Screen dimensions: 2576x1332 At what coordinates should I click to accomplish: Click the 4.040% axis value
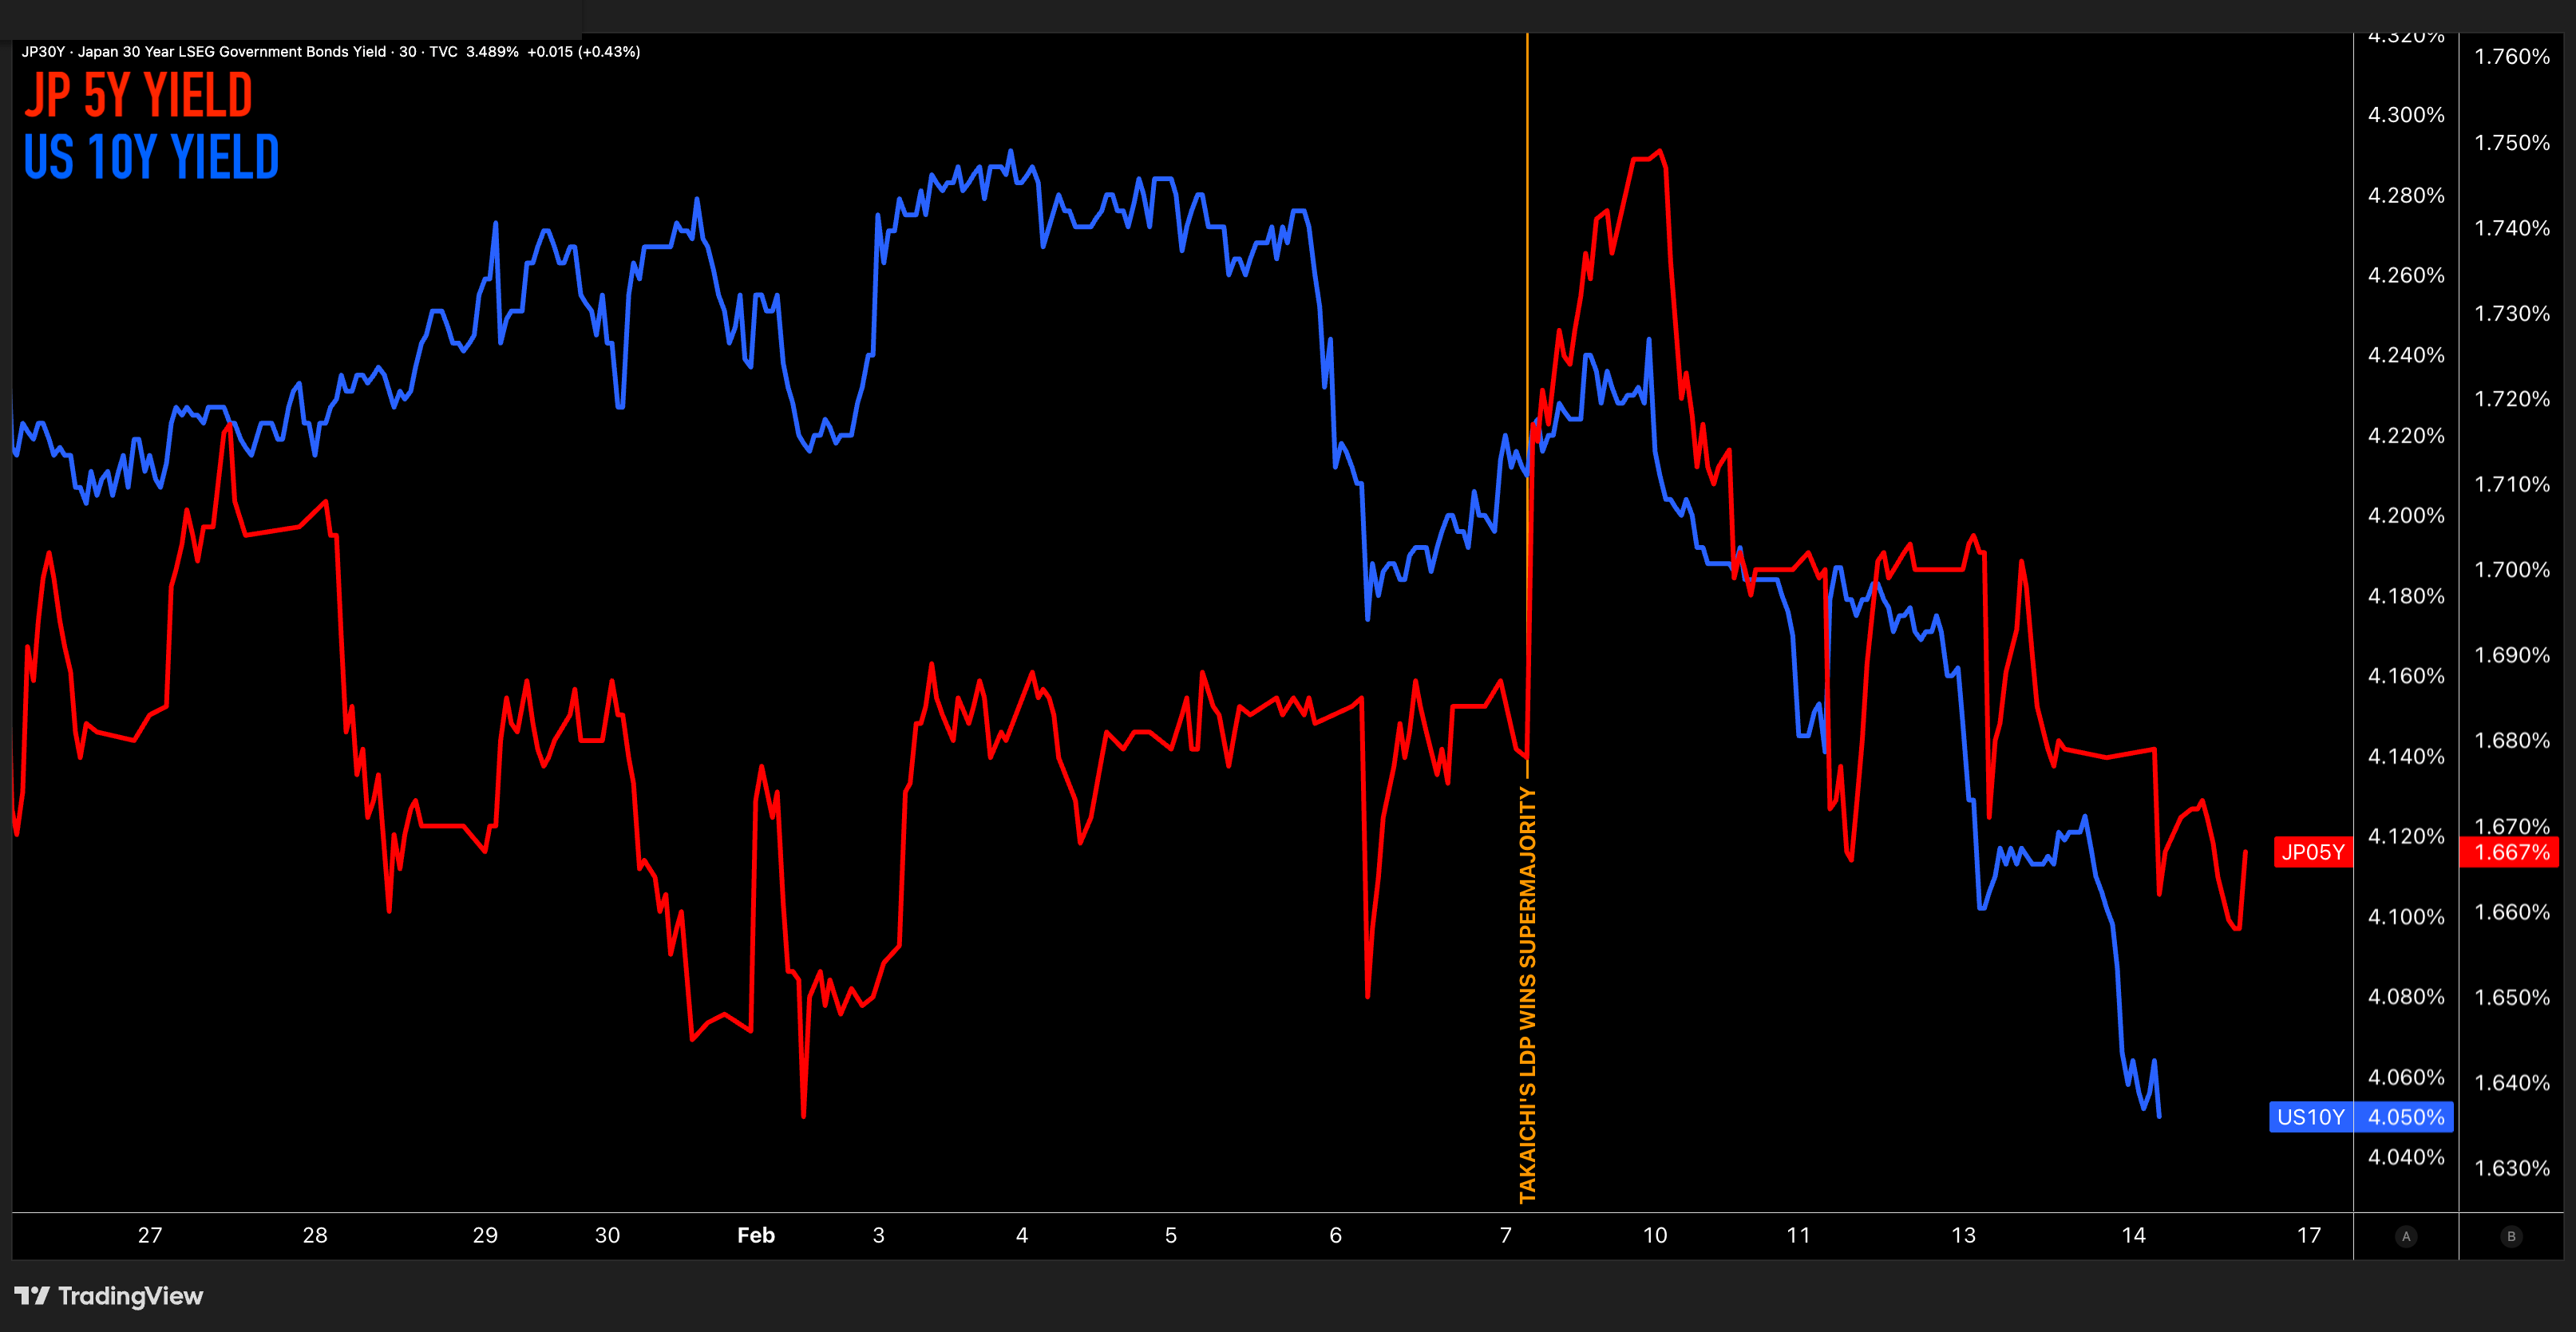click(x=2406, y=1157)
